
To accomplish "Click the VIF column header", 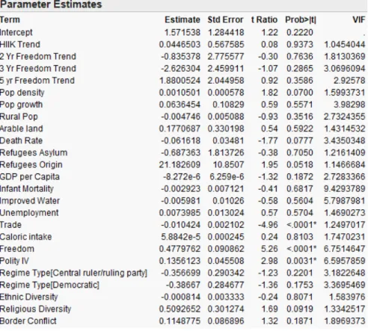I will (x=359, y=19).
